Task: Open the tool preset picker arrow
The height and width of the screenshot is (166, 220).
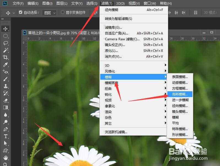Action: click(x=14, y=13)
